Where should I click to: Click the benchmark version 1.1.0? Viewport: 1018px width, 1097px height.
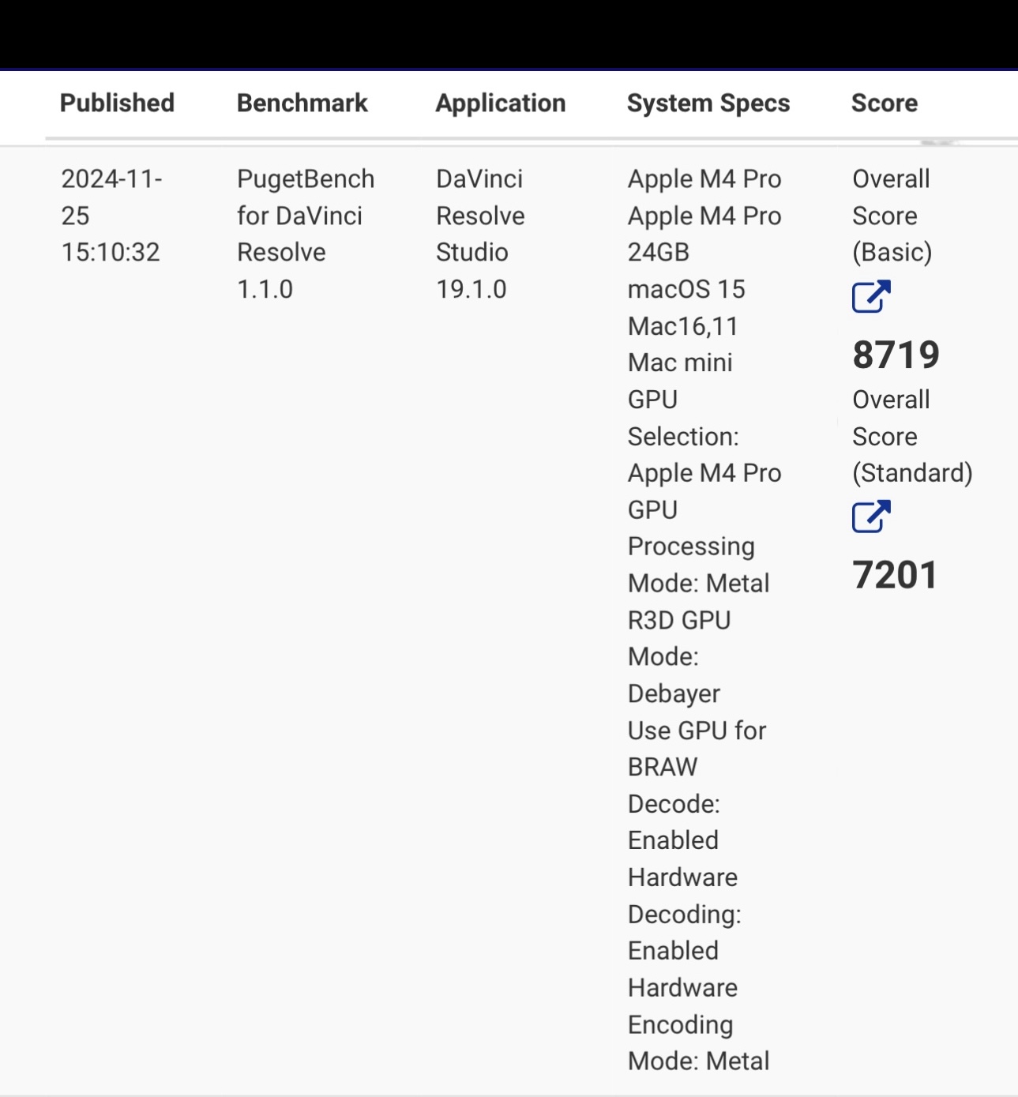tap(265, 289)
